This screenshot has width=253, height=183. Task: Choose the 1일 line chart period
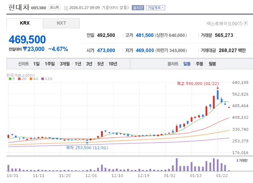36,64
